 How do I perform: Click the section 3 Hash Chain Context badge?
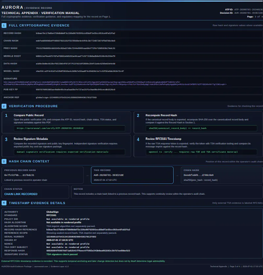[x=4, y=161]
